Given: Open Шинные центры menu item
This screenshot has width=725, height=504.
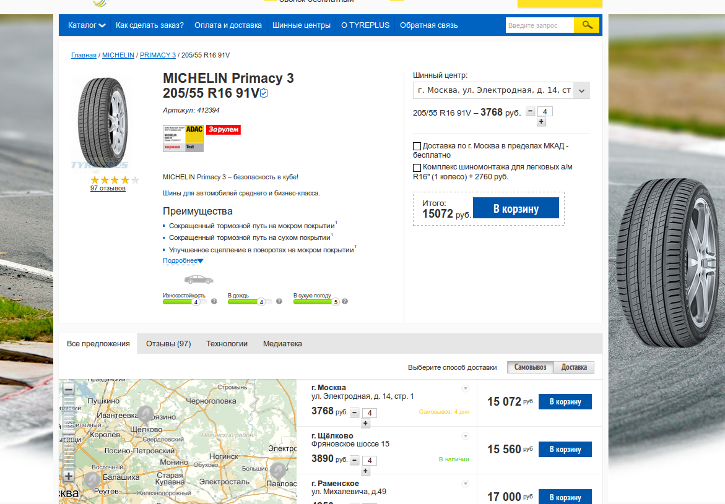Looking at the screenshot, I should pos(302,25).
